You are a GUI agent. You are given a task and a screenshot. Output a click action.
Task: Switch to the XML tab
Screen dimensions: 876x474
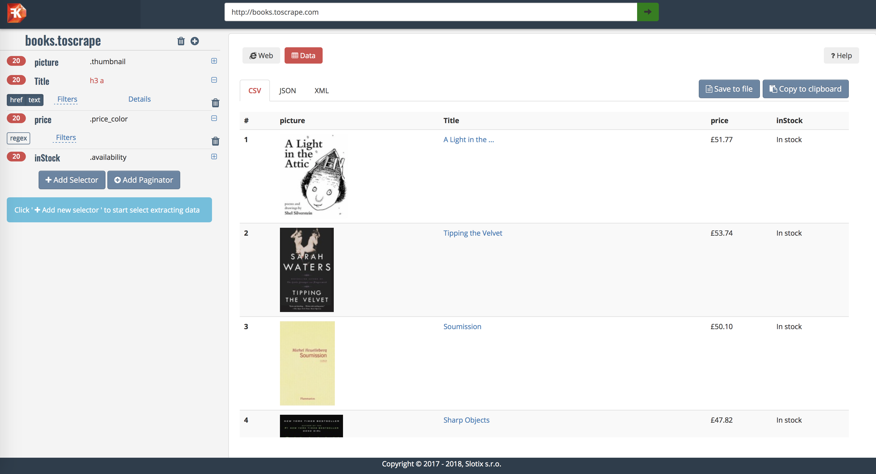(x=321, y=91)
